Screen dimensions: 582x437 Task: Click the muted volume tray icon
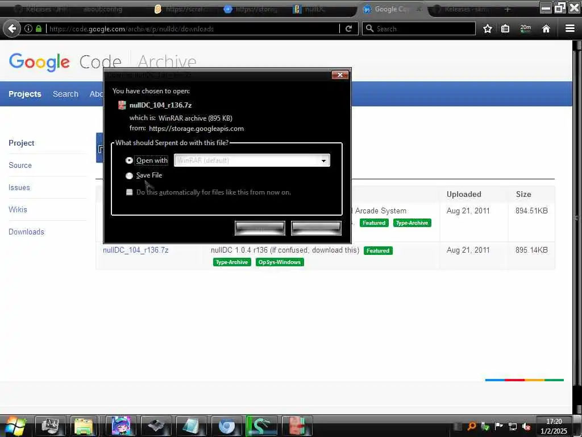pos(526,427)
